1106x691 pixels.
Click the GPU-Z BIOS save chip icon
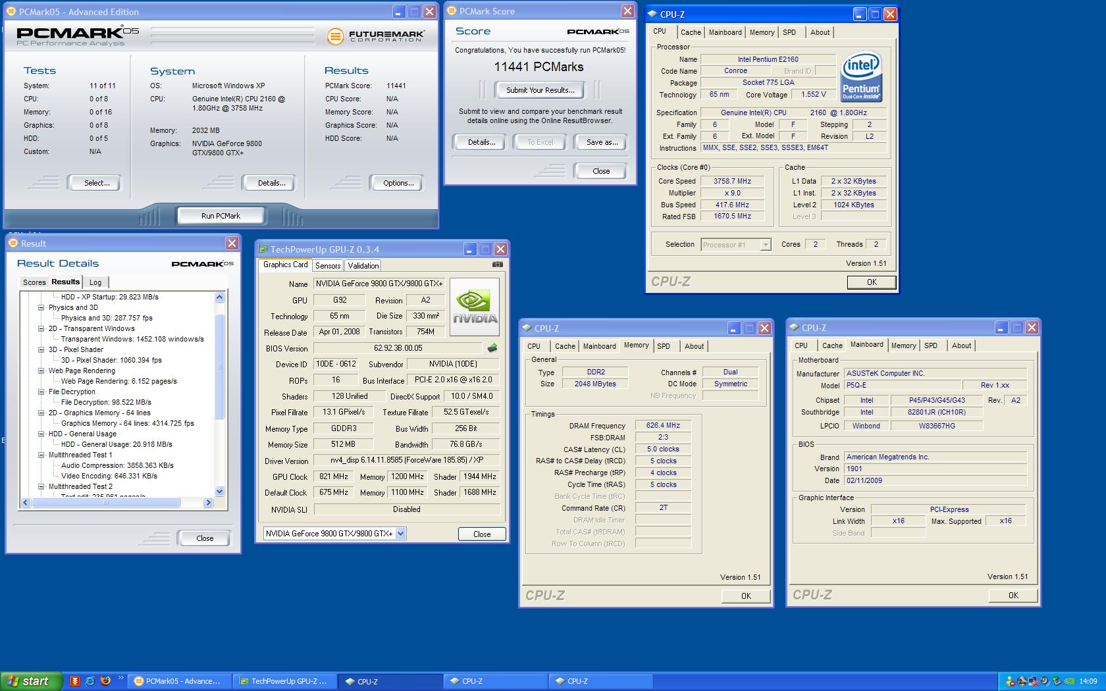[492, 348]
